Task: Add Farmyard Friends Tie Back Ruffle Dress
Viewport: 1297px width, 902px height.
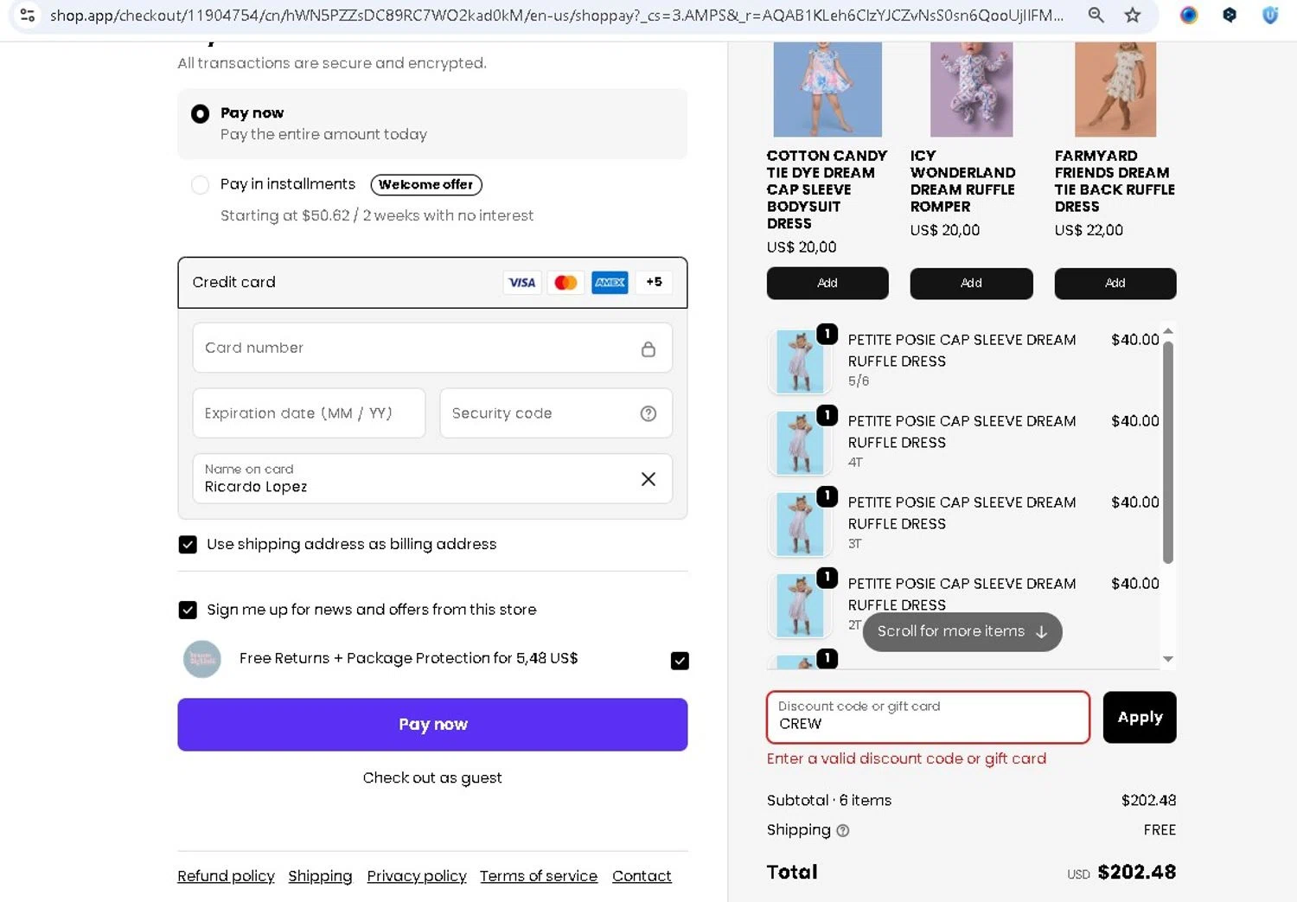Action: (1115, 284)
